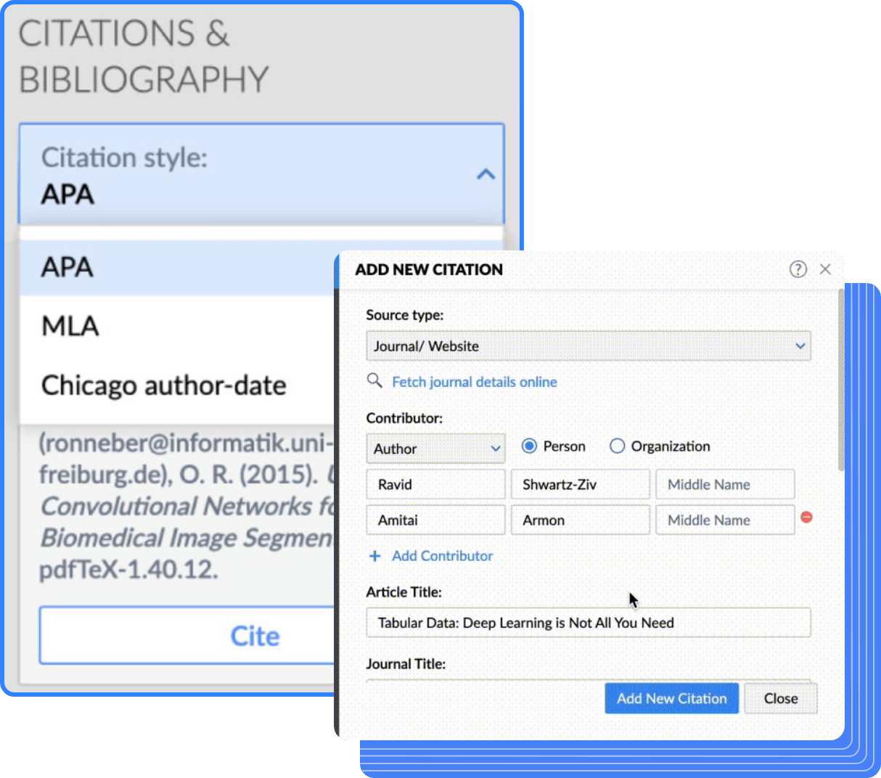Click the dialog's vertical scrollbar
The height and width of the screenshot is (778, 881).
point(841,379)
